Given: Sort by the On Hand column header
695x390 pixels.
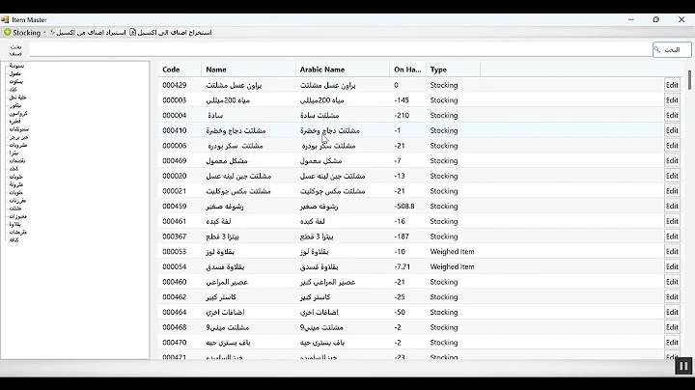Looking at the screenshot, I should coord(407,70).
